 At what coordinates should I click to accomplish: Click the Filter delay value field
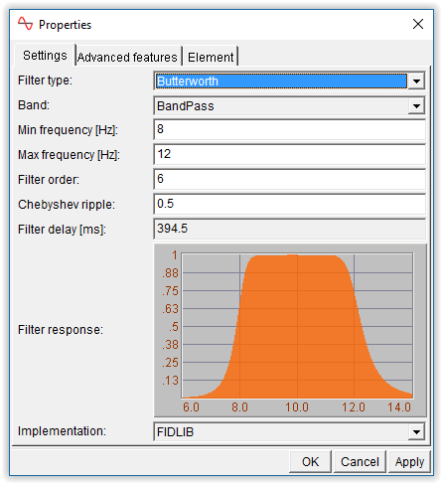pos(290,229)
